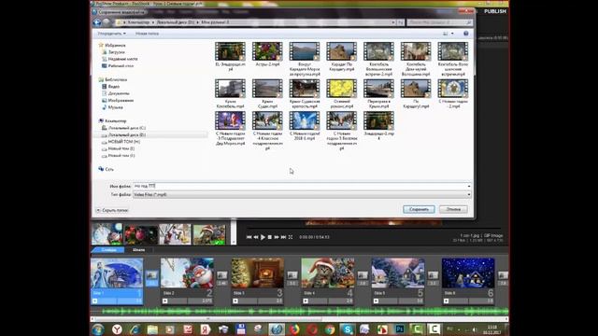
Task: Rewind the preview with the rewind button
Action: pos(256,237)
